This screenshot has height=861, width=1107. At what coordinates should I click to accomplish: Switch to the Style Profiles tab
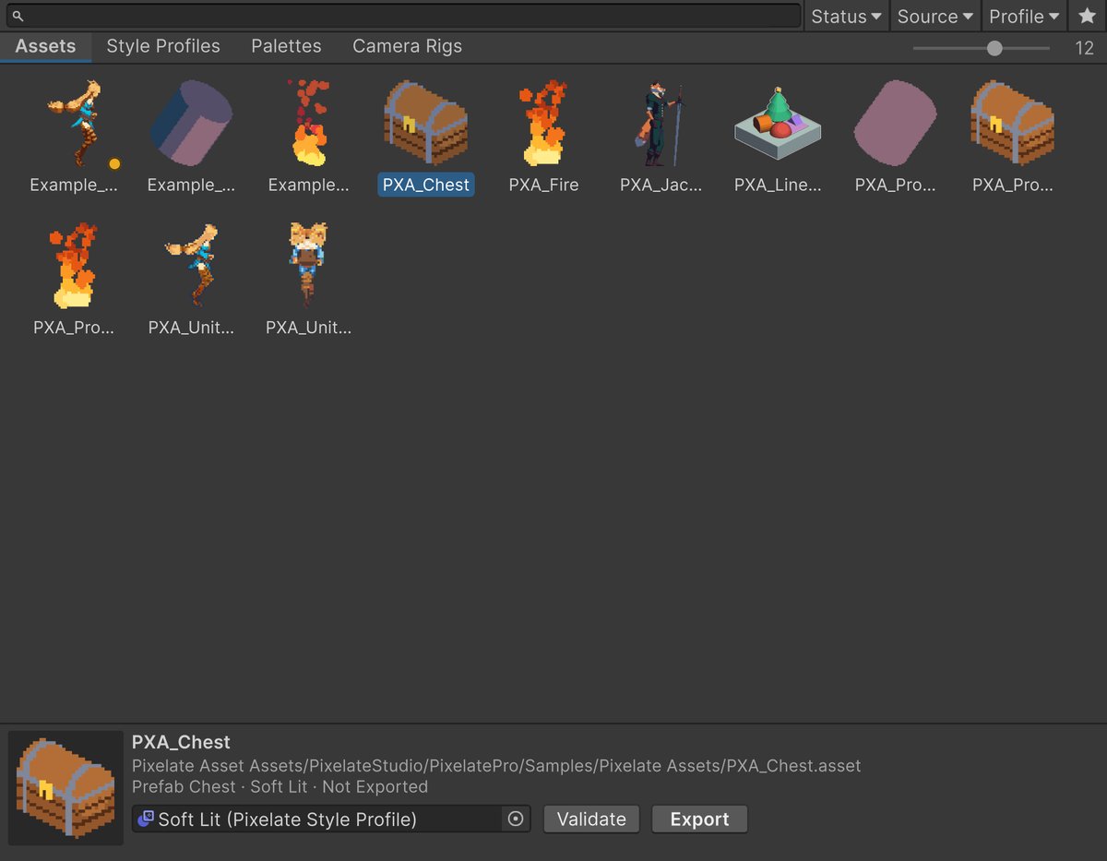click(163, 46)
